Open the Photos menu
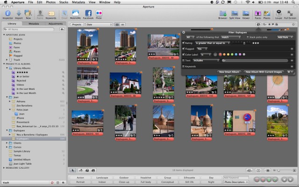This screenshot has width=299, height=187. (x=50, y=2)
